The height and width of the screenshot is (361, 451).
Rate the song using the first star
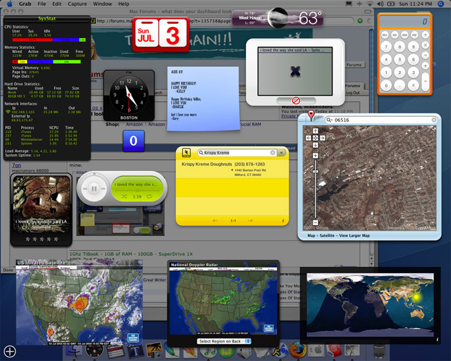(x=28, y=239)
